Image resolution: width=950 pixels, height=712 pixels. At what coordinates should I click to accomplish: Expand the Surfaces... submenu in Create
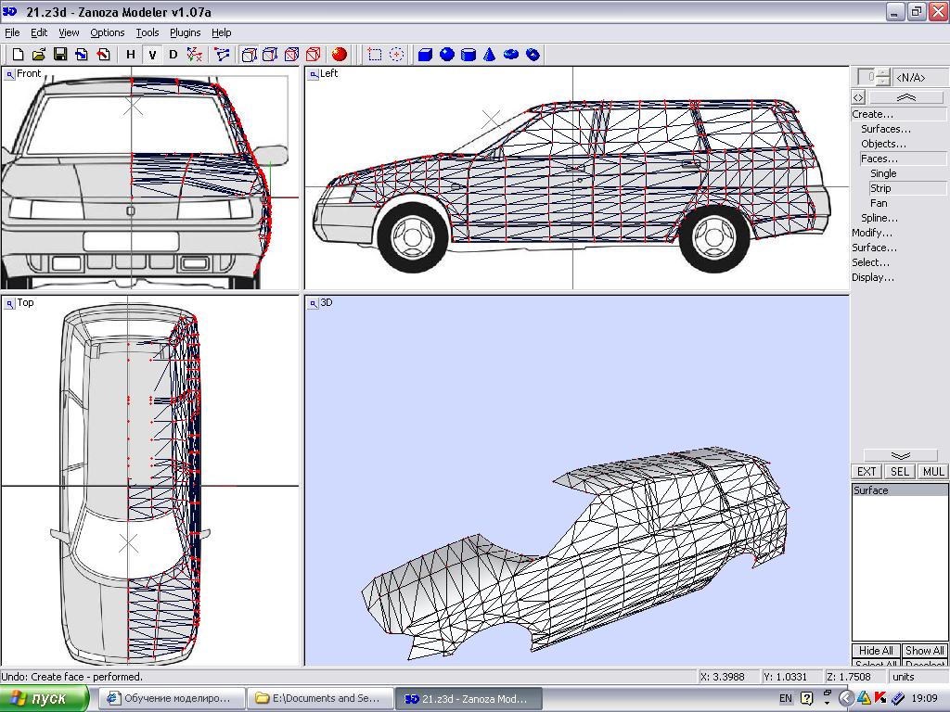point(885,129)
